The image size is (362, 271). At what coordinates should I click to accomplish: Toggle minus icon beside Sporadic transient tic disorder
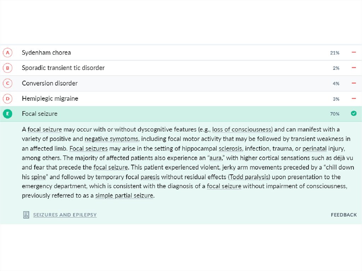[354, 68]
